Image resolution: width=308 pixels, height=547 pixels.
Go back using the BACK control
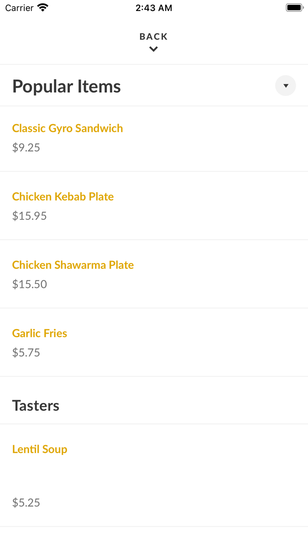[x=153, y=36]
